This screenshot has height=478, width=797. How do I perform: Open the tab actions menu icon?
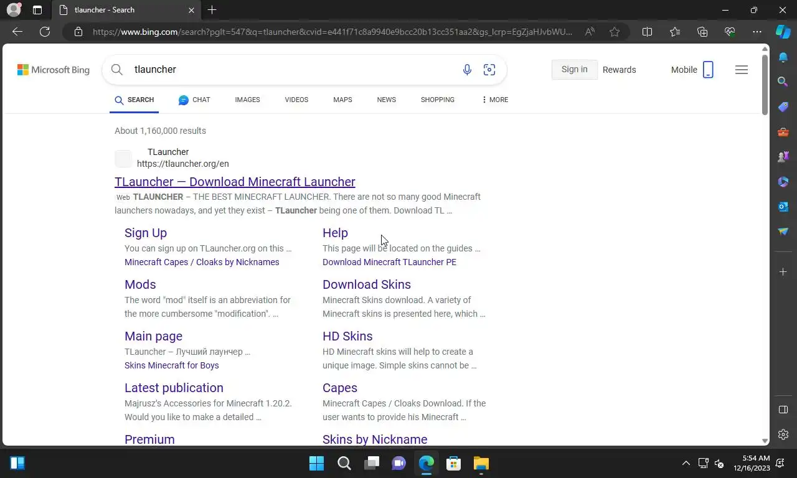tap(37, 10)
